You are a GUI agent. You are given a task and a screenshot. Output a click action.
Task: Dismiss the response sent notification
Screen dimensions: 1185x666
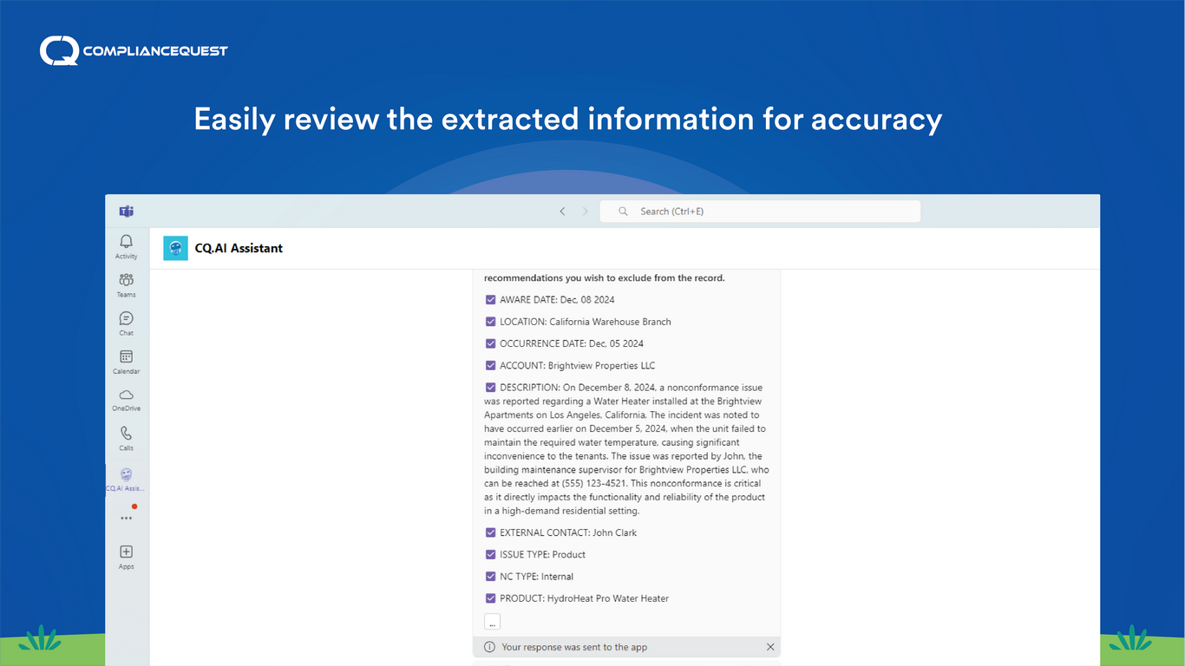tap(770, 647)
